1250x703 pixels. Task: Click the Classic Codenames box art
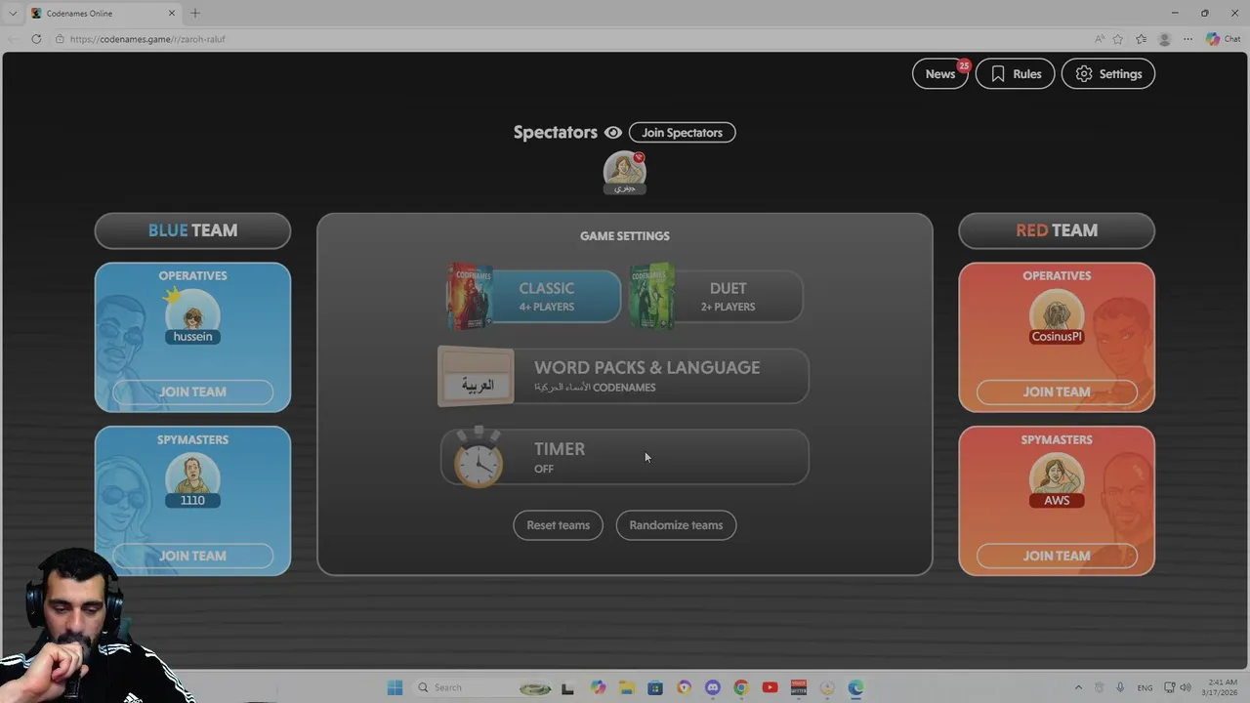click(x=470, y=296)
